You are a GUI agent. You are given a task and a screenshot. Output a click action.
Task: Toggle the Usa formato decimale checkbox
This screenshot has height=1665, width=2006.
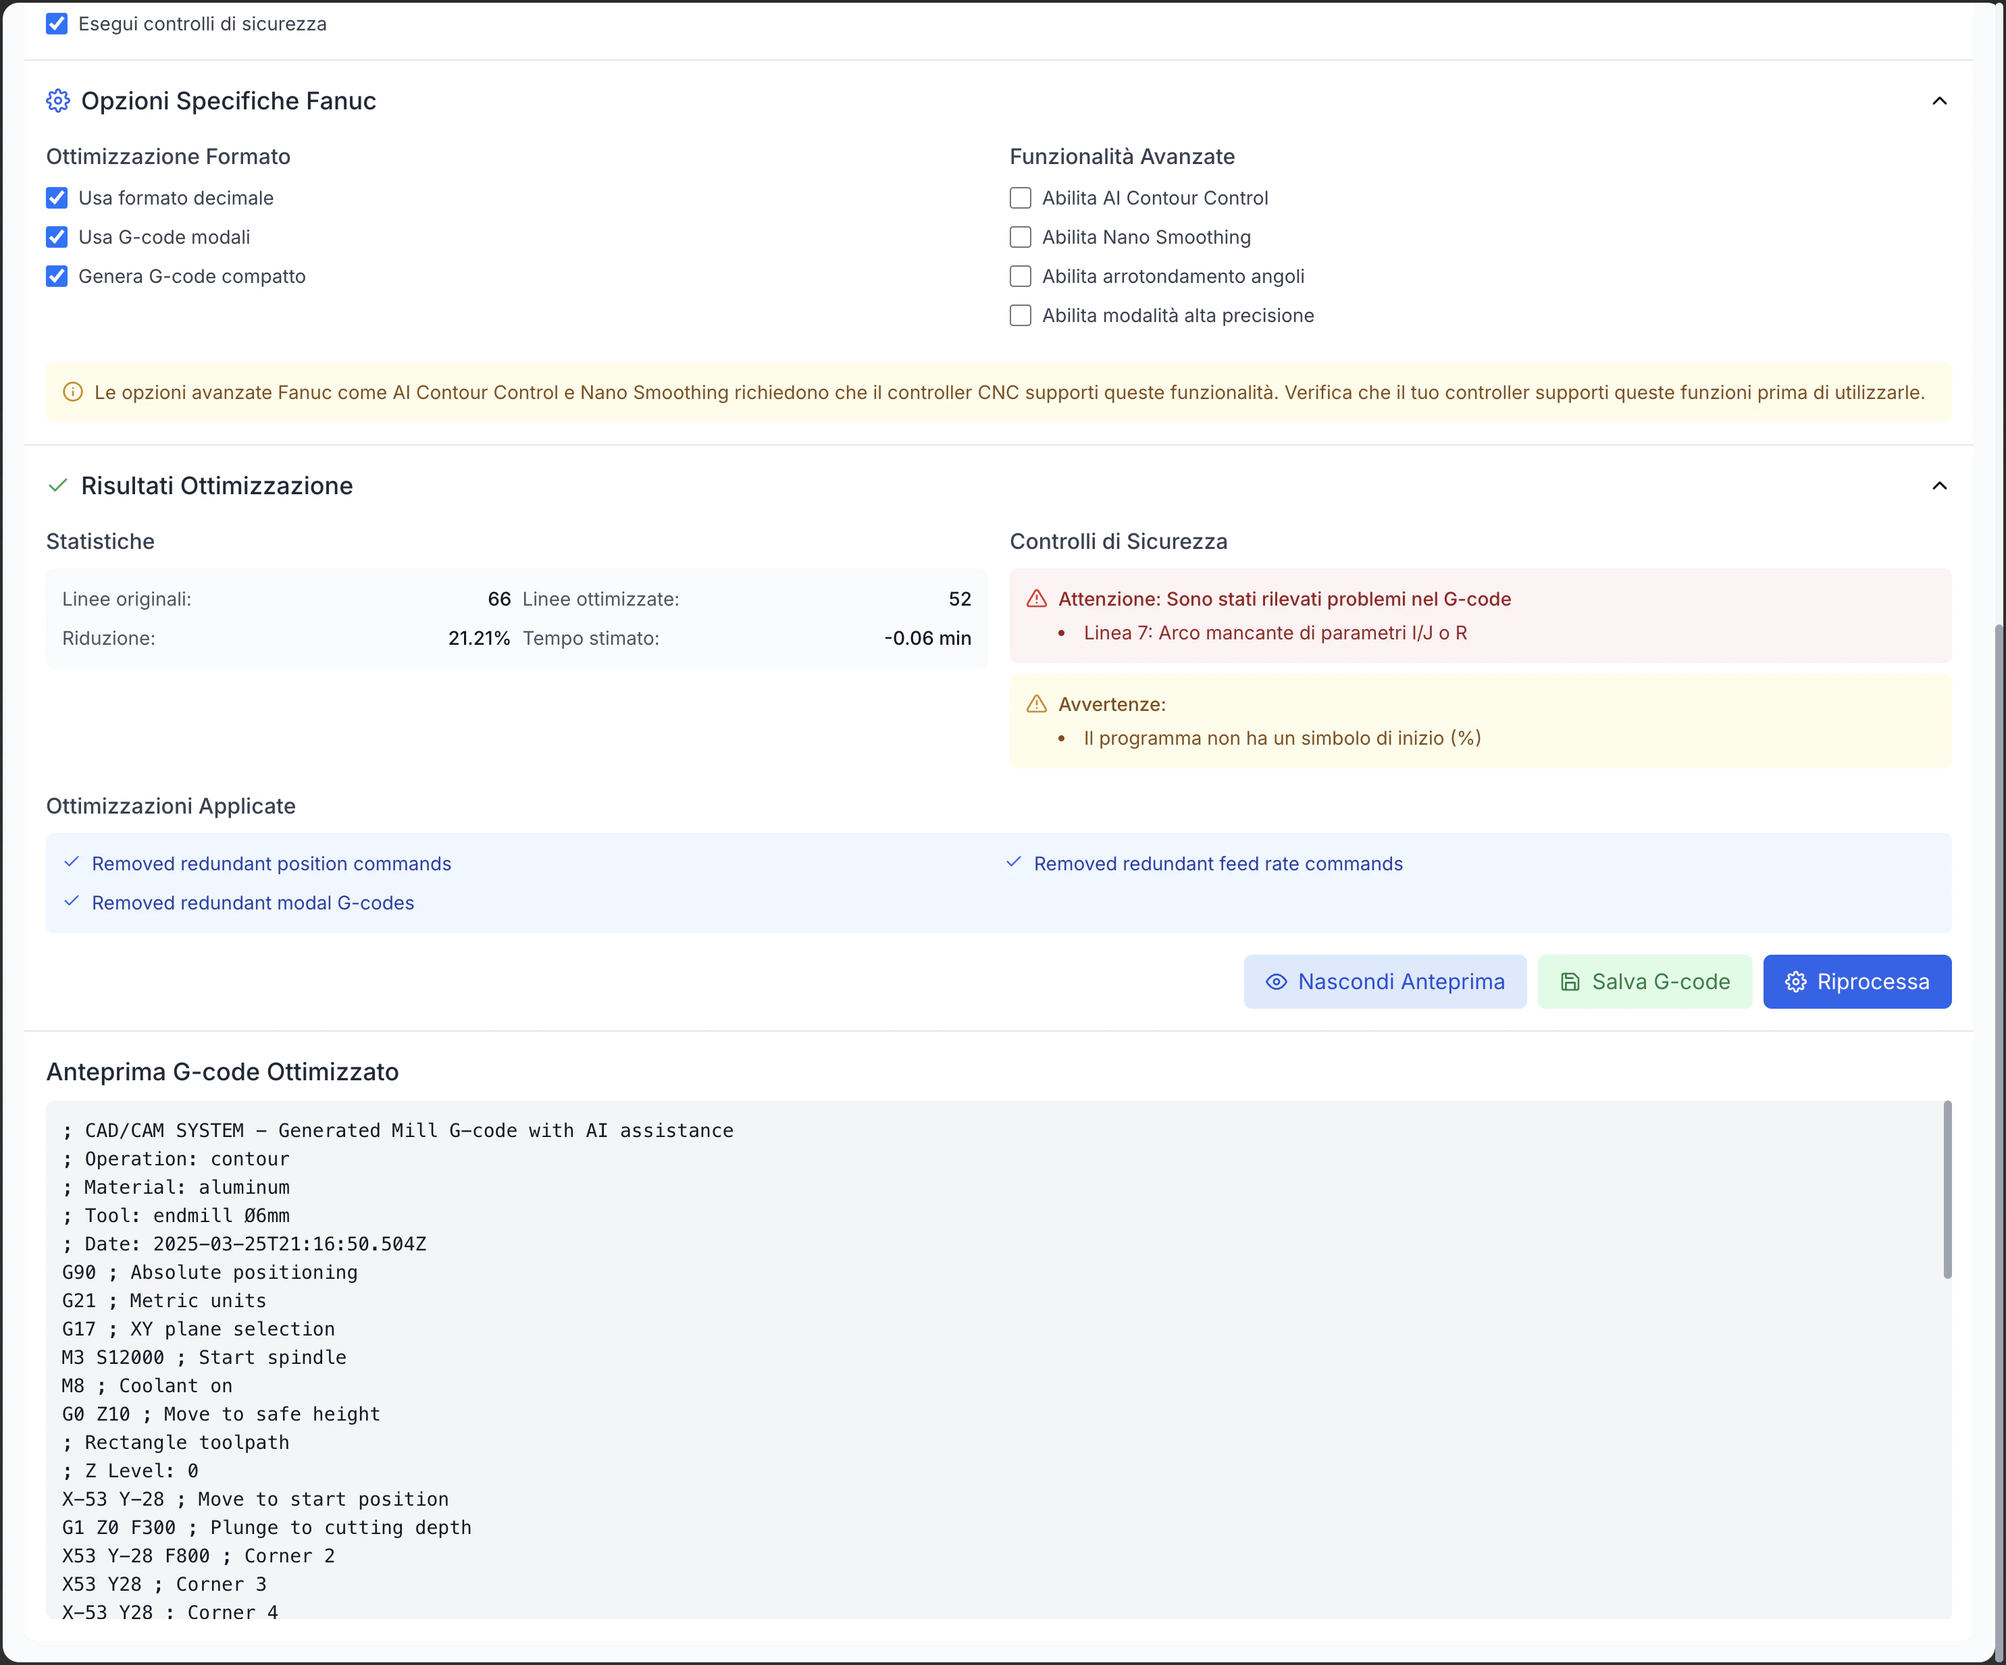click(57, 198)
